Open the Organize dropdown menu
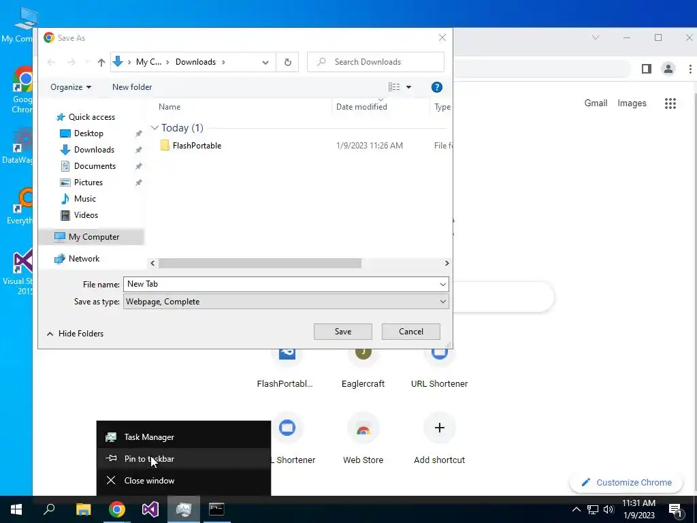Screen dimensions: 697x523 tap(71, 87)
